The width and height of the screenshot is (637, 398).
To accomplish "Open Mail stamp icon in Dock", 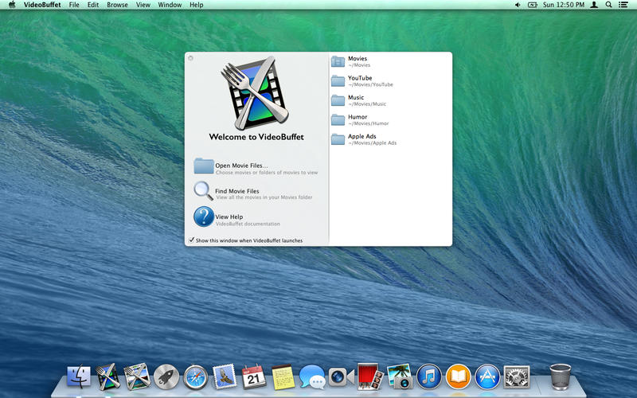I will tap(225, 377).
